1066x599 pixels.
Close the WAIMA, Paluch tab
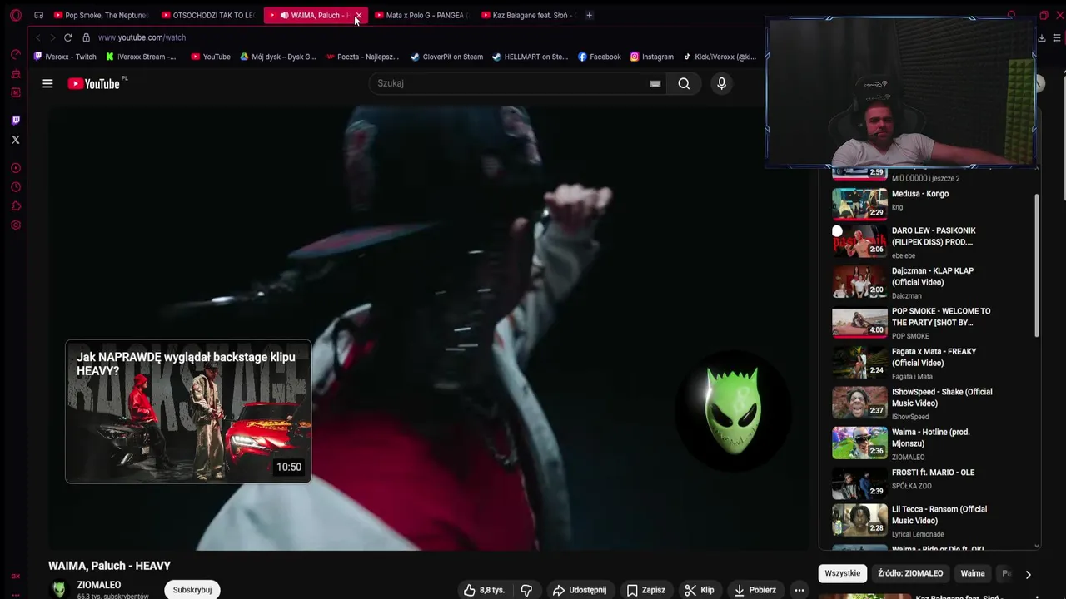(x=359, y=15)
